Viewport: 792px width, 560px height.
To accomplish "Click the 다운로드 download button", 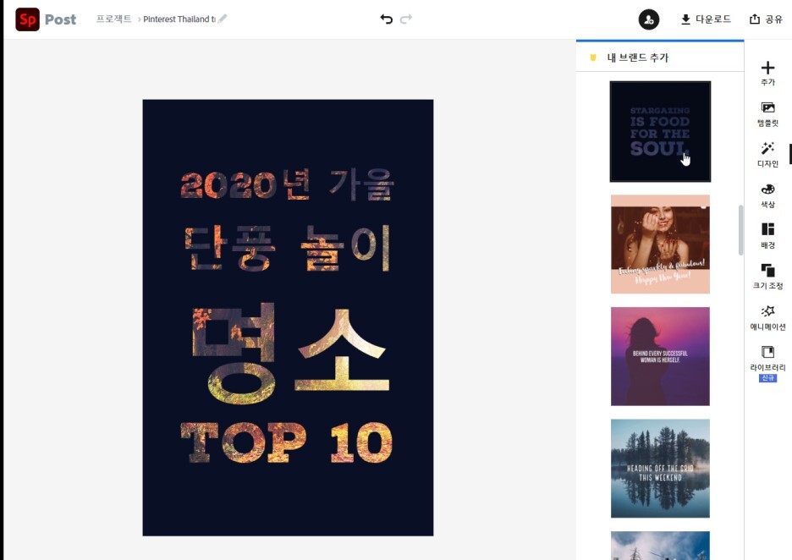I will pos(707,19).
